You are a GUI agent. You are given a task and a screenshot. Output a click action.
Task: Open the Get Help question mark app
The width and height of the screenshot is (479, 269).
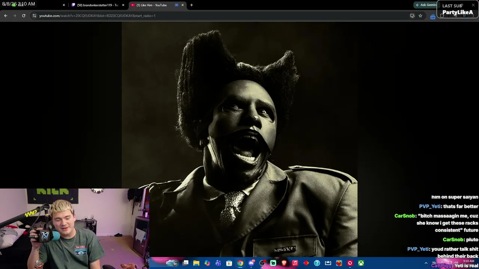[x=317, y=263]
